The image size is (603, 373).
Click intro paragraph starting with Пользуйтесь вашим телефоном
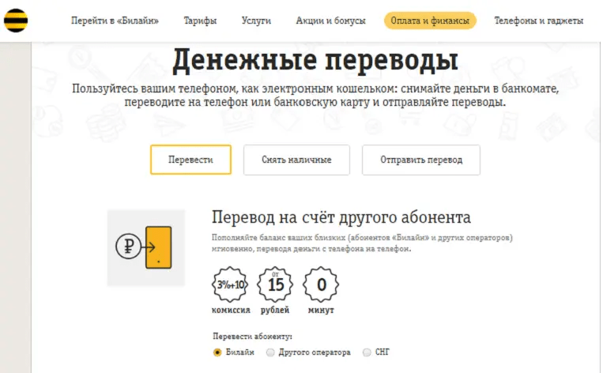[x=315, y=96]
